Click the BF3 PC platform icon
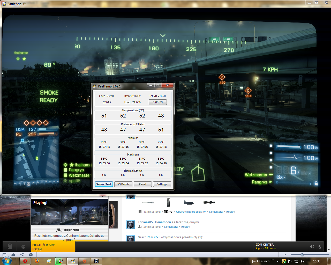This screenshot has height=265, width=331. pyautogui.click(x=168, y=212)
